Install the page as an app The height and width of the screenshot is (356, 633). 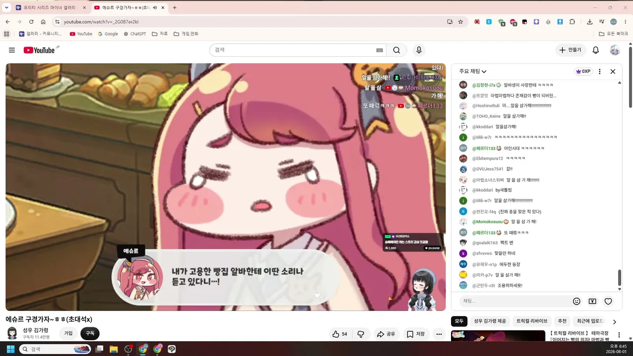coord(450,22)
